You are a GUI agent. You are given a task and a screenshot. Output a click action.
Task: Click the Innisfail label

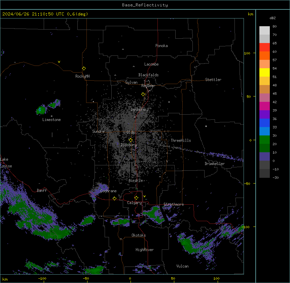(x=140, y=110)
